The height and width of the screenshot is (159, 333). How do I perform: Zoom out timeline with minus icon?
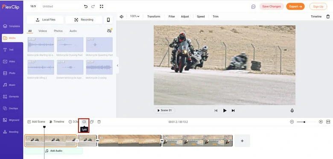point(292,122)
